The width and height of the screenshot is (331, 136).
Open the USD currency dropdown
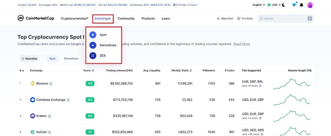coord(274,5)
